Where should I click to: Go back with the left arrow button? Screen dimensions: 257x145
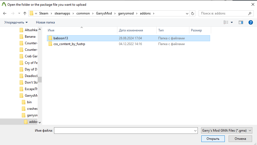pyautogui.click(x=5, y=13)
